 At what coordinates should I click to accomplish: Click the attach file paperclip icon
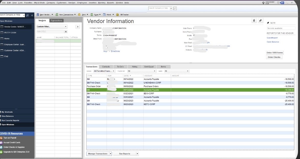254,20
